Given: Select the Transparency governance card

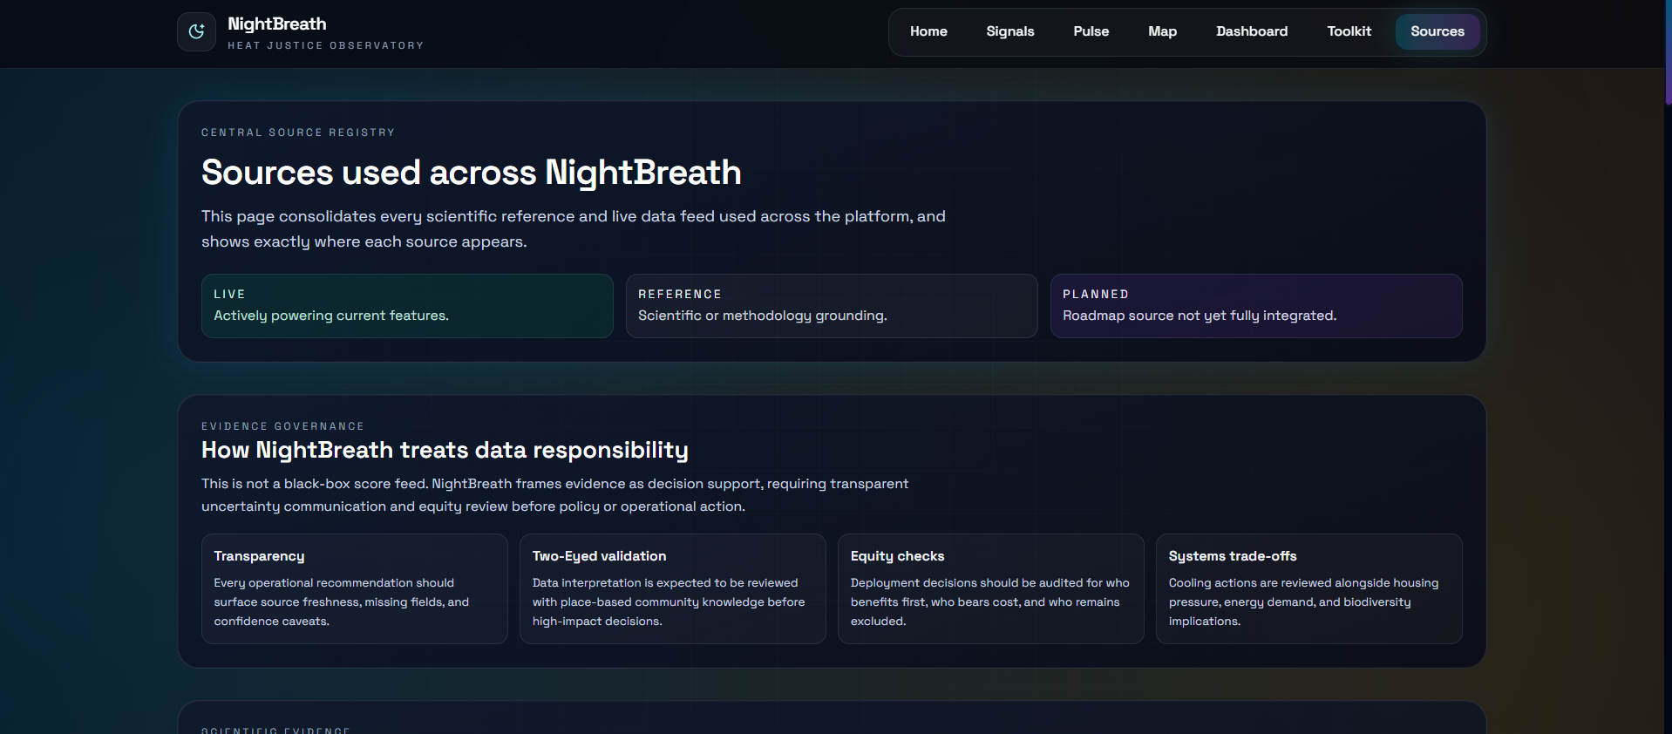Looking at the screenshot, I should (355, 589).
